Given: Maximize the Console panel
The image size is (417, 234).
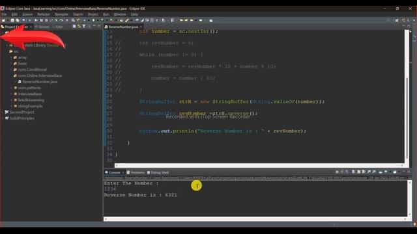Looking at the screenshot, I should (409, 172).
